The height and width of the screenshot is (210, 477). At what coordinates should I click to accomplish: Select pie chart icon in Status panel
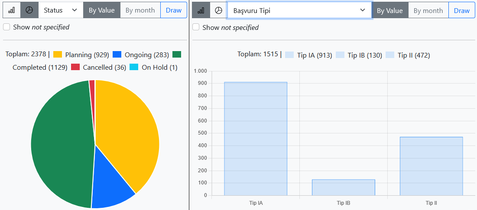[29, 10]
